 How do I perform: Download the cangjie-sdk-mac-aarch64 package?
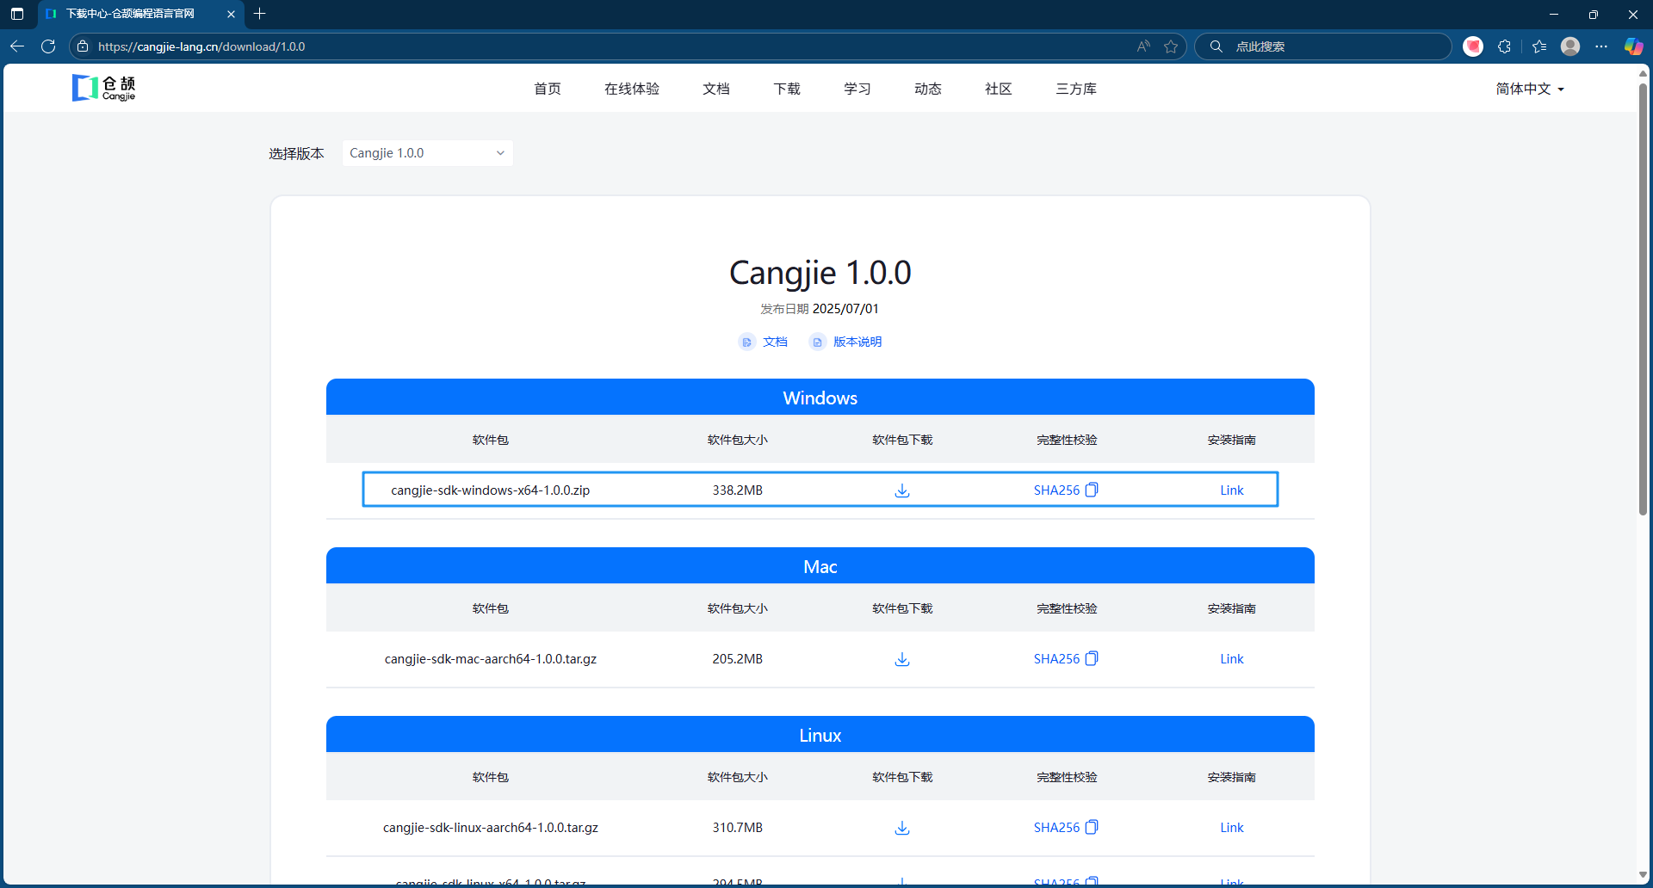click(902, 659)
